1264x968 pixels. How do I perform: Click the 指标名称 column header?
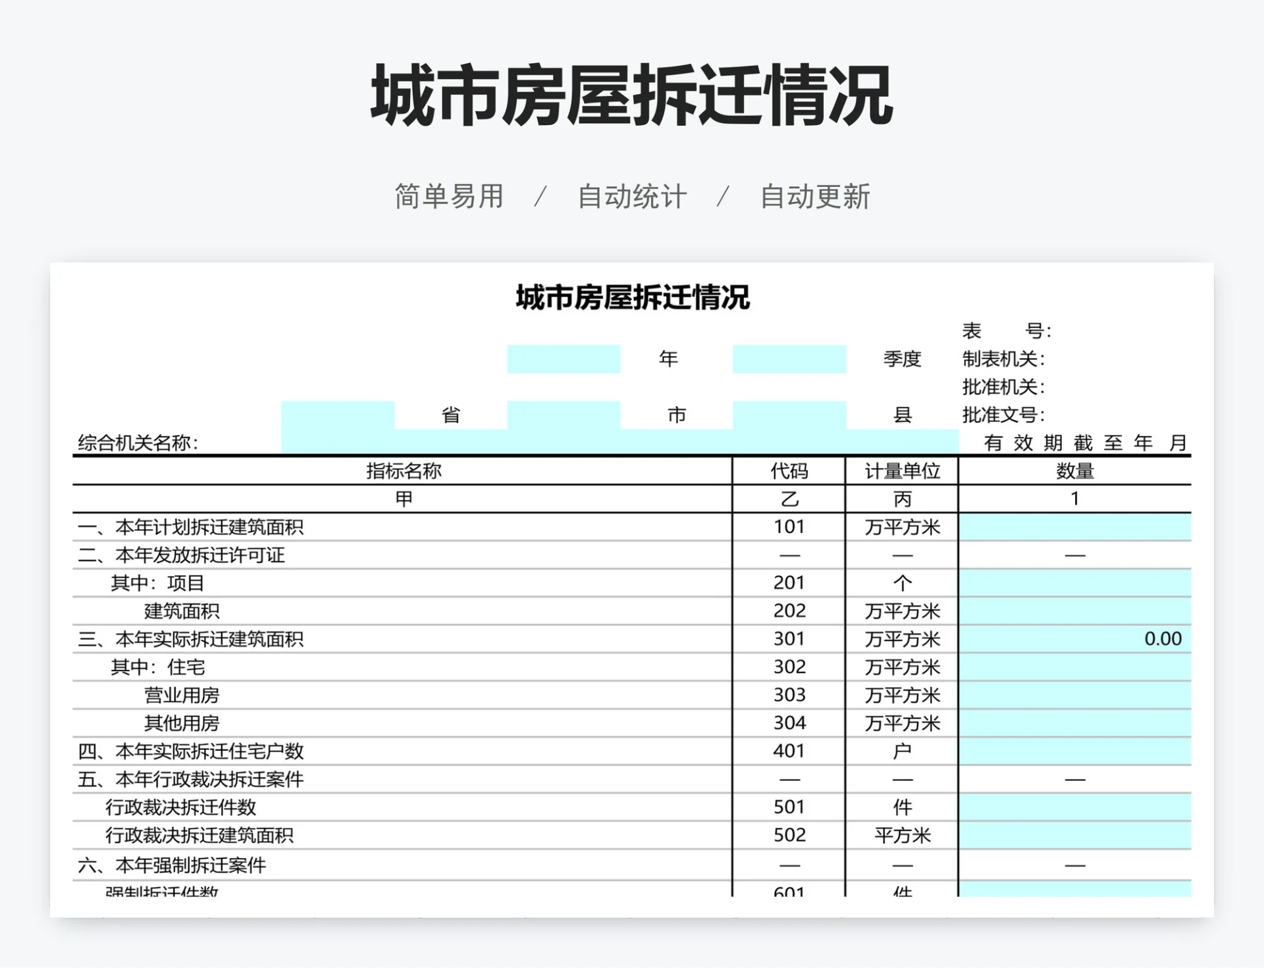point(403,471)
